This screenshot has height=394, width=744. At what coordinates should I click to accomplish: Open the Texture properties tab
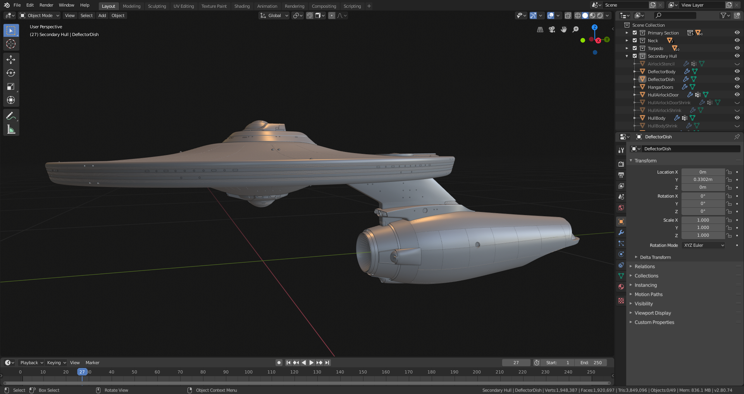click(621, 301)
